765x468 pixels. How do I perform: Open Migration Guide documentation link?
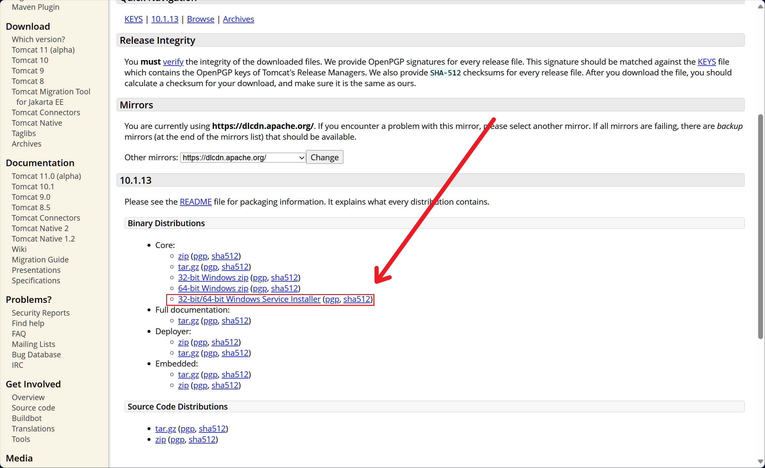coord(40,260)
